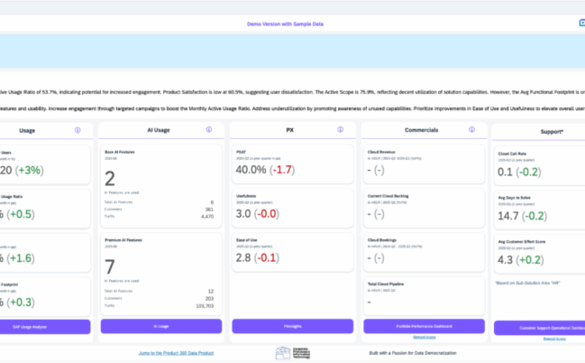Click the corporate logo in the footer
The width and height of the screenshot is (585, 363).
click(x=293, y=353)
